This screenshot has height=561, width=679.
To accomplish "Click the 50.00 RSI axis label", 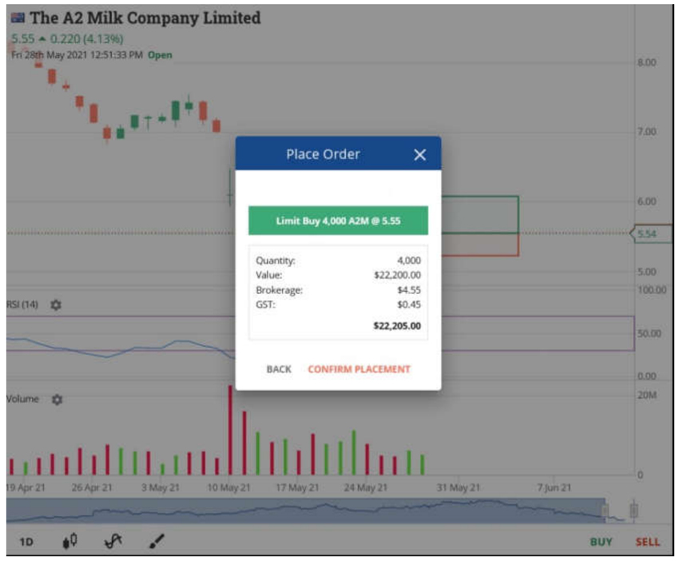I will click(x=649, y=333).
